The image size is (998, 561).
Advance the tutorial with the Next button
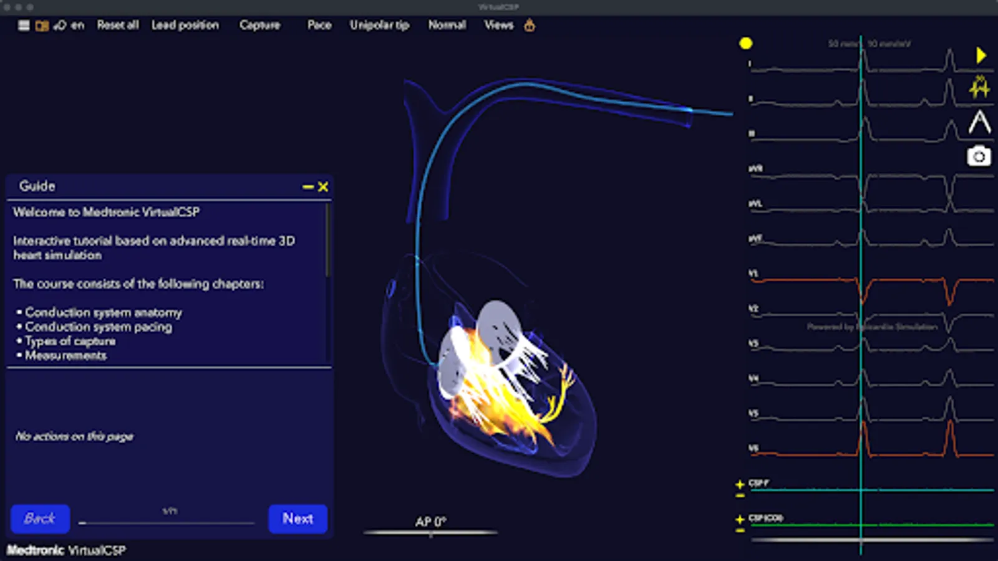(298, 518)
